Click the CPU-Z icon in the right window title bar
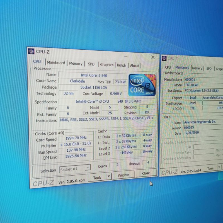Screen dimensions: 223x223 pyautogui.click(x=164, y=58)
